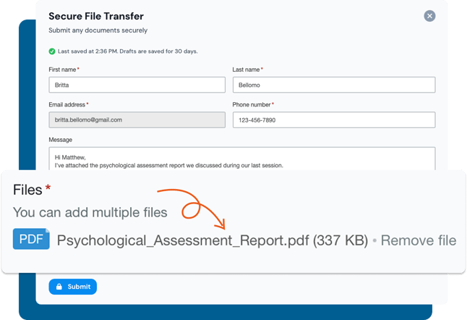Click the Remove file link

(419, 240)
